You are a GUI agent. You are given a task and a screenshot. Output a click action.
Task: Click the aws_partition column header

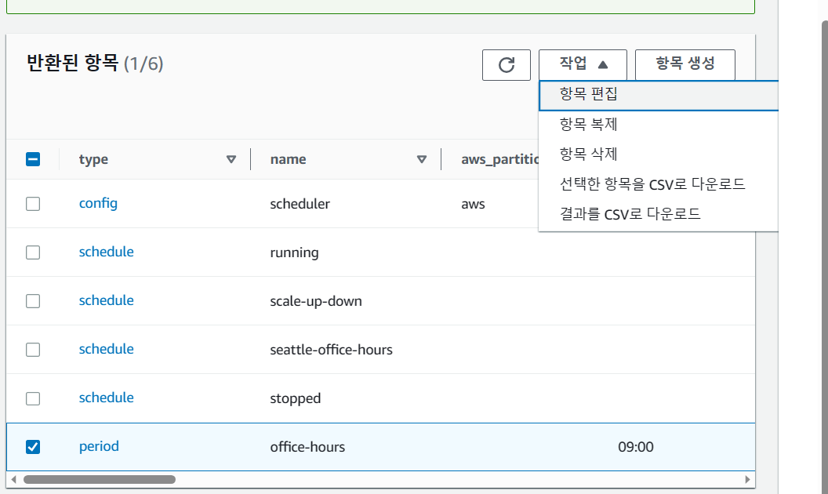(x=499, y=159)
